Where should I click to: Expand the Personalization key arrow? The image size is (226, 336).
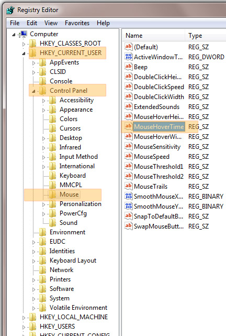pyautogui.click(x=43, y=204)
